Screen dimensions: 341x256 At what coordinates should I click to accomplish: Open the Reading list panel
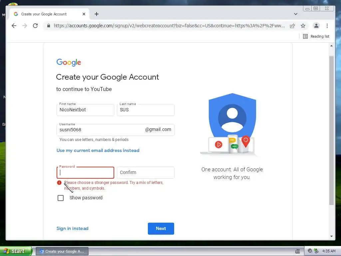click(316, 36)
